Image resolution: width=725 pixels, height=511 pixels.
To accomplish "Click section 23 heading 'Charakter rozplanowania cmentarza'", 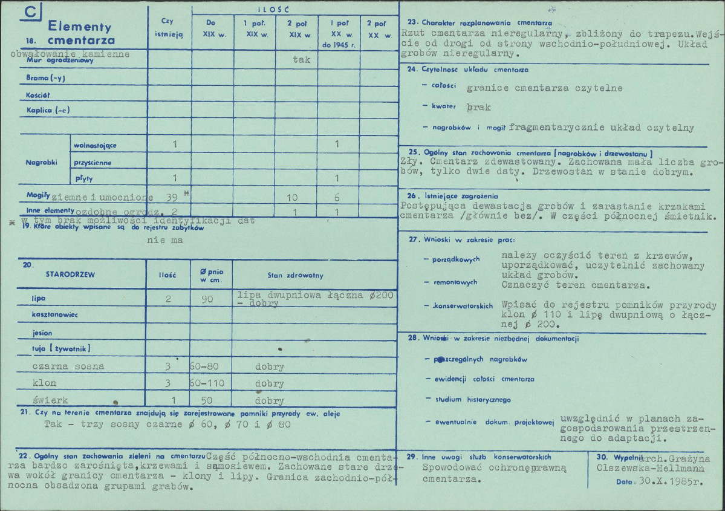I will pos(487,22).
